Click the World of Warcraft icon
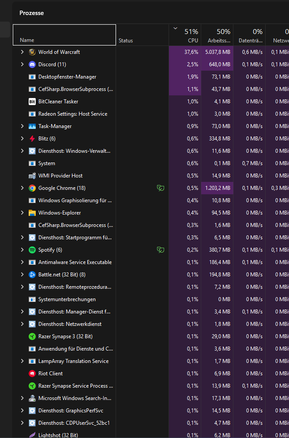Screen dimensions: 289x438 coord(32,52)
